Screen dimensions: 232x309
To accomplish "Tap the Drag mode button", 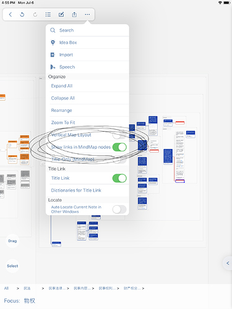I will point(12,241).
